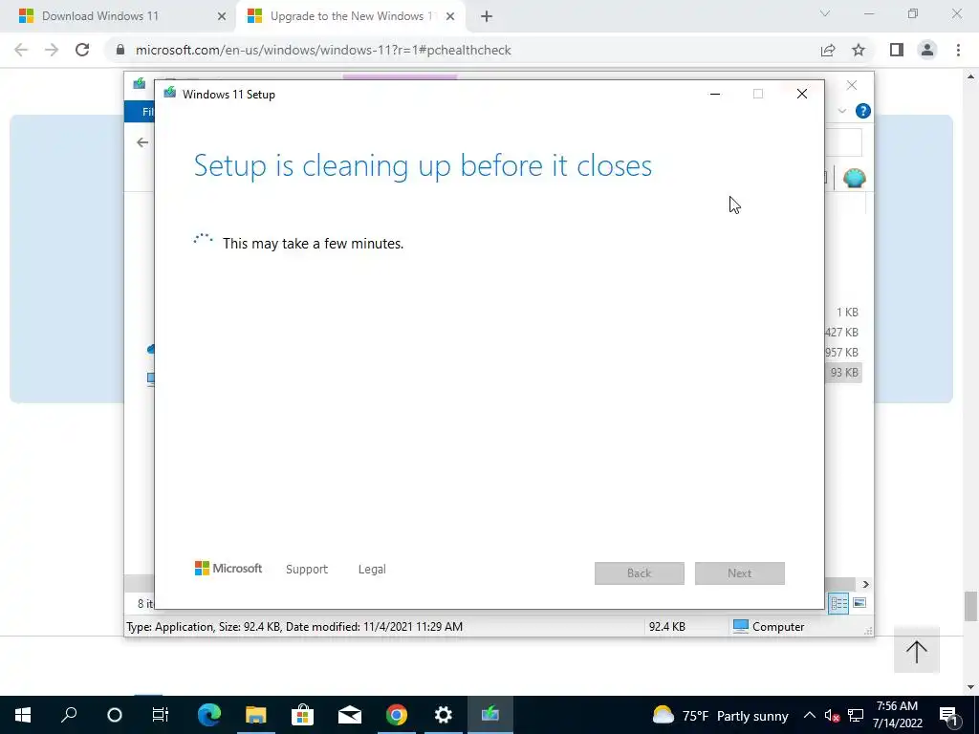Open the muted volume icon
Screen dimensions: 979x734
pyautogui.click(x=833, y=716)
